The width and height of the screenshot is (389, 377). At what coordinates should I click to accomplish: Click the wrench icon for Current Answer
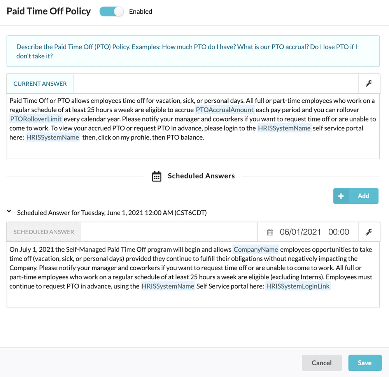[369, 83]
